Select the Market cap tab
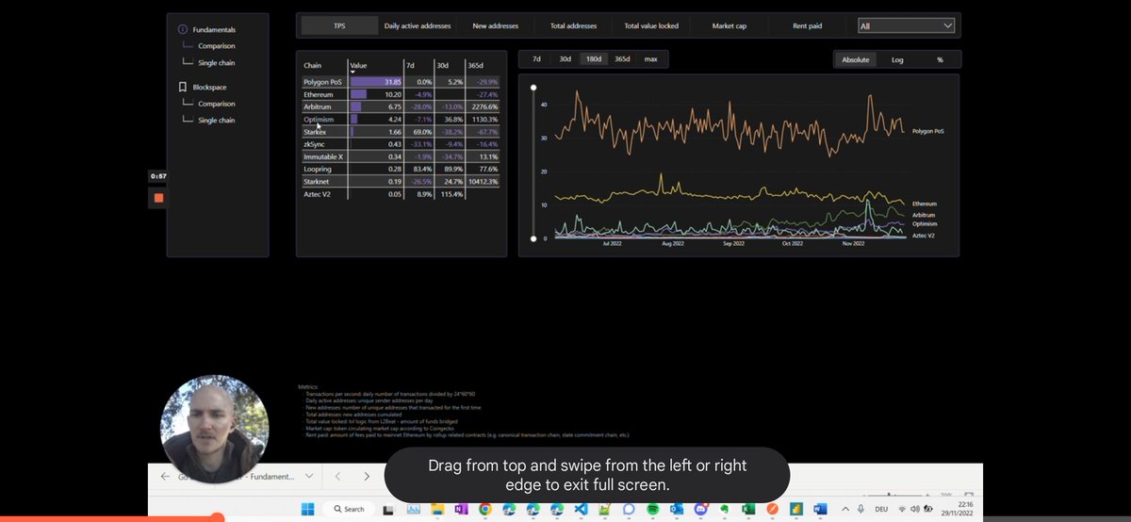1131x522 pixels. [x=729, y=26]
